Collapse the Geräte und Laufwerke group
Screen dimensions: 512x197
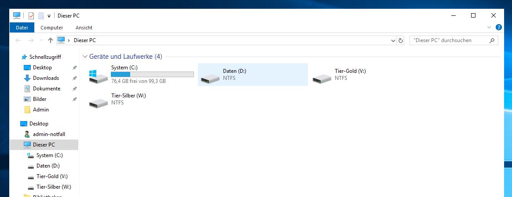[x=85, y=57]
